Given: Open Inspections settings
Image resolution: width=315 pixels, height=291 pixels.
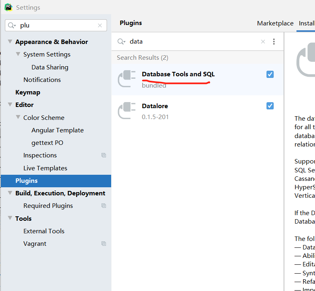Looking at the screenshot, I should click(40, 155).
